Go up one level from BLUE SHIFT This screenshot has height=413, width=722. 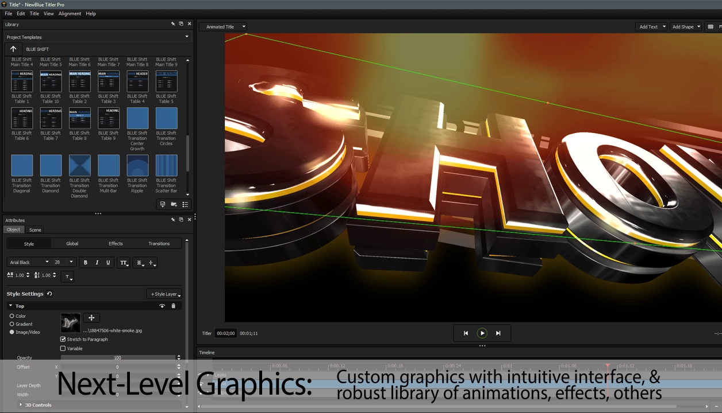click(x=13, y=49)
